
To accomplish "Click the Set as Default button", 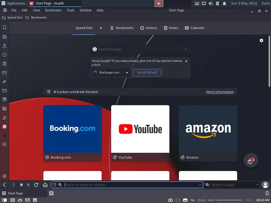I will (x=147, y=72).
